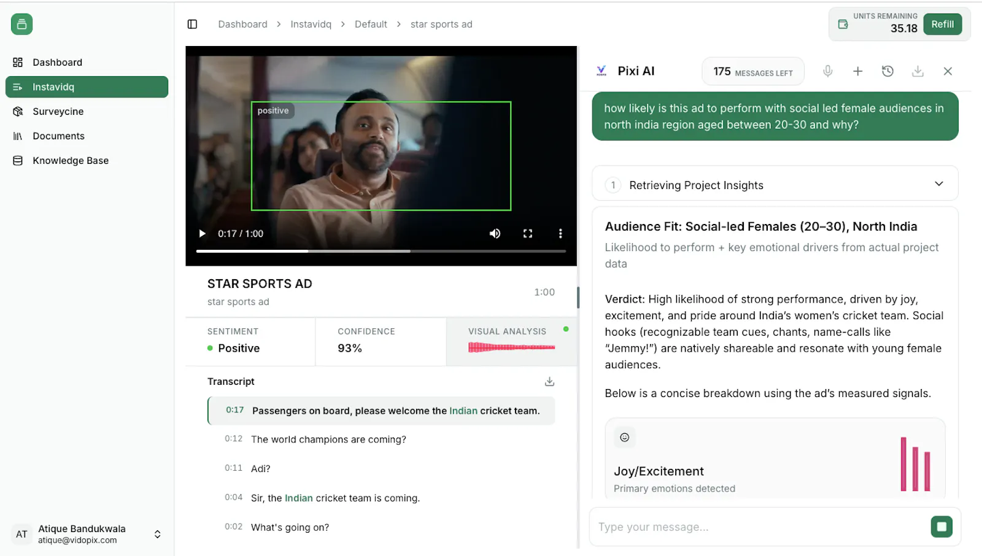Click the star sports ad breadcrumb
Screen dimensions: 982x556
pos(441,24)
